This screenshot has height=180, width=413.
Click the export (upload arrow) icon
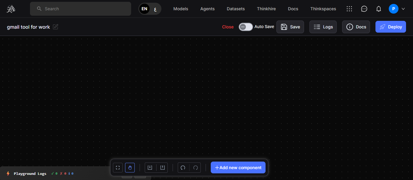pos(162,168)
